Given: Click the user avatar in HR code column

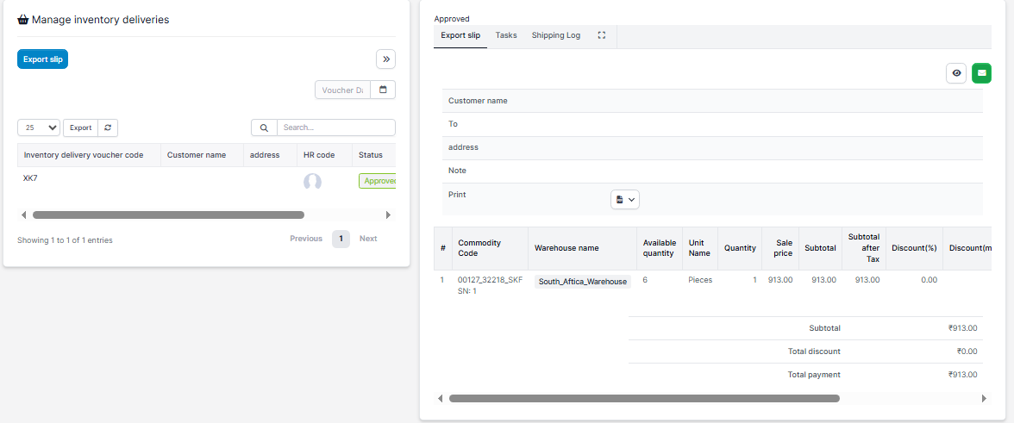Looking at the screenshot, I should [x=312, y=181].
